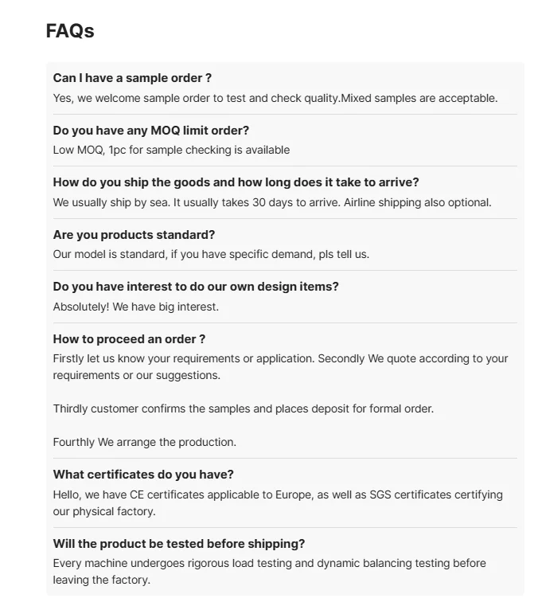Click the 'Absolutely! We have big interest.' answer
The image size is (542, 602).
(x=136, y=307)
